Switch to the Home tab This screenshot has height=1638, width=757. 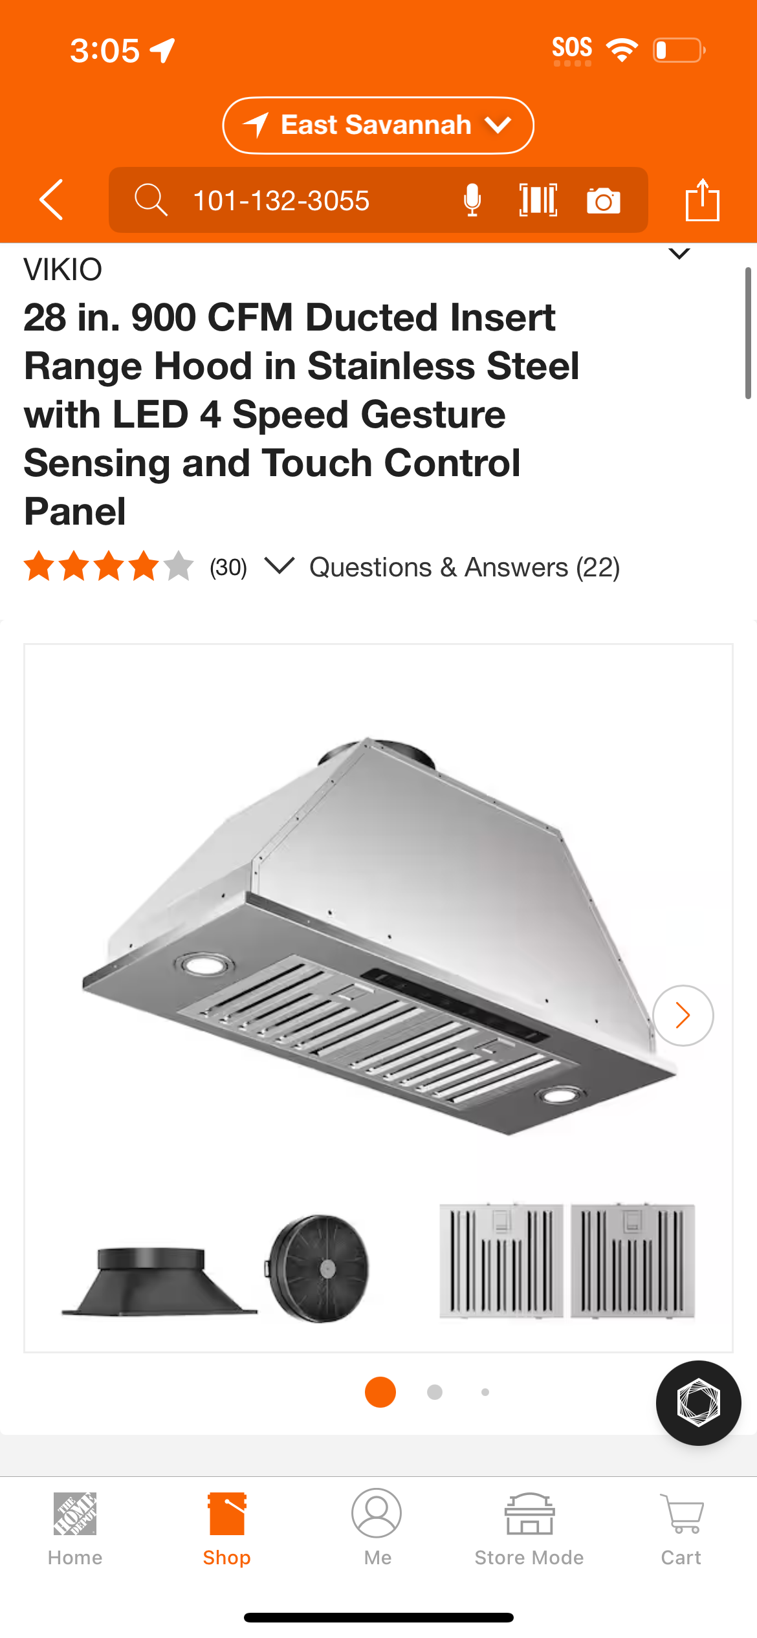[75, 1529]
